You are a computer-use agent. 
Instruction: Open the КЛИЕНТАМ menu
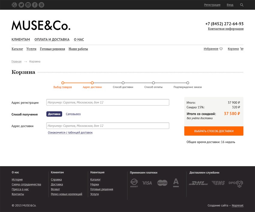[x=21, y=40]
